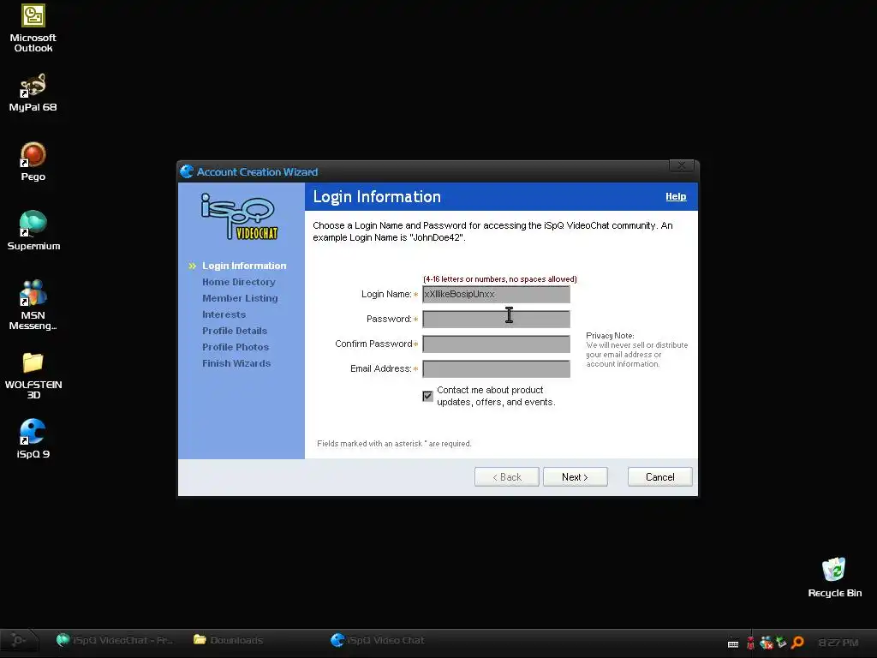Cancel the account creation wizard
The width and height of the screenshot is (877, 658).
(660, 476)
